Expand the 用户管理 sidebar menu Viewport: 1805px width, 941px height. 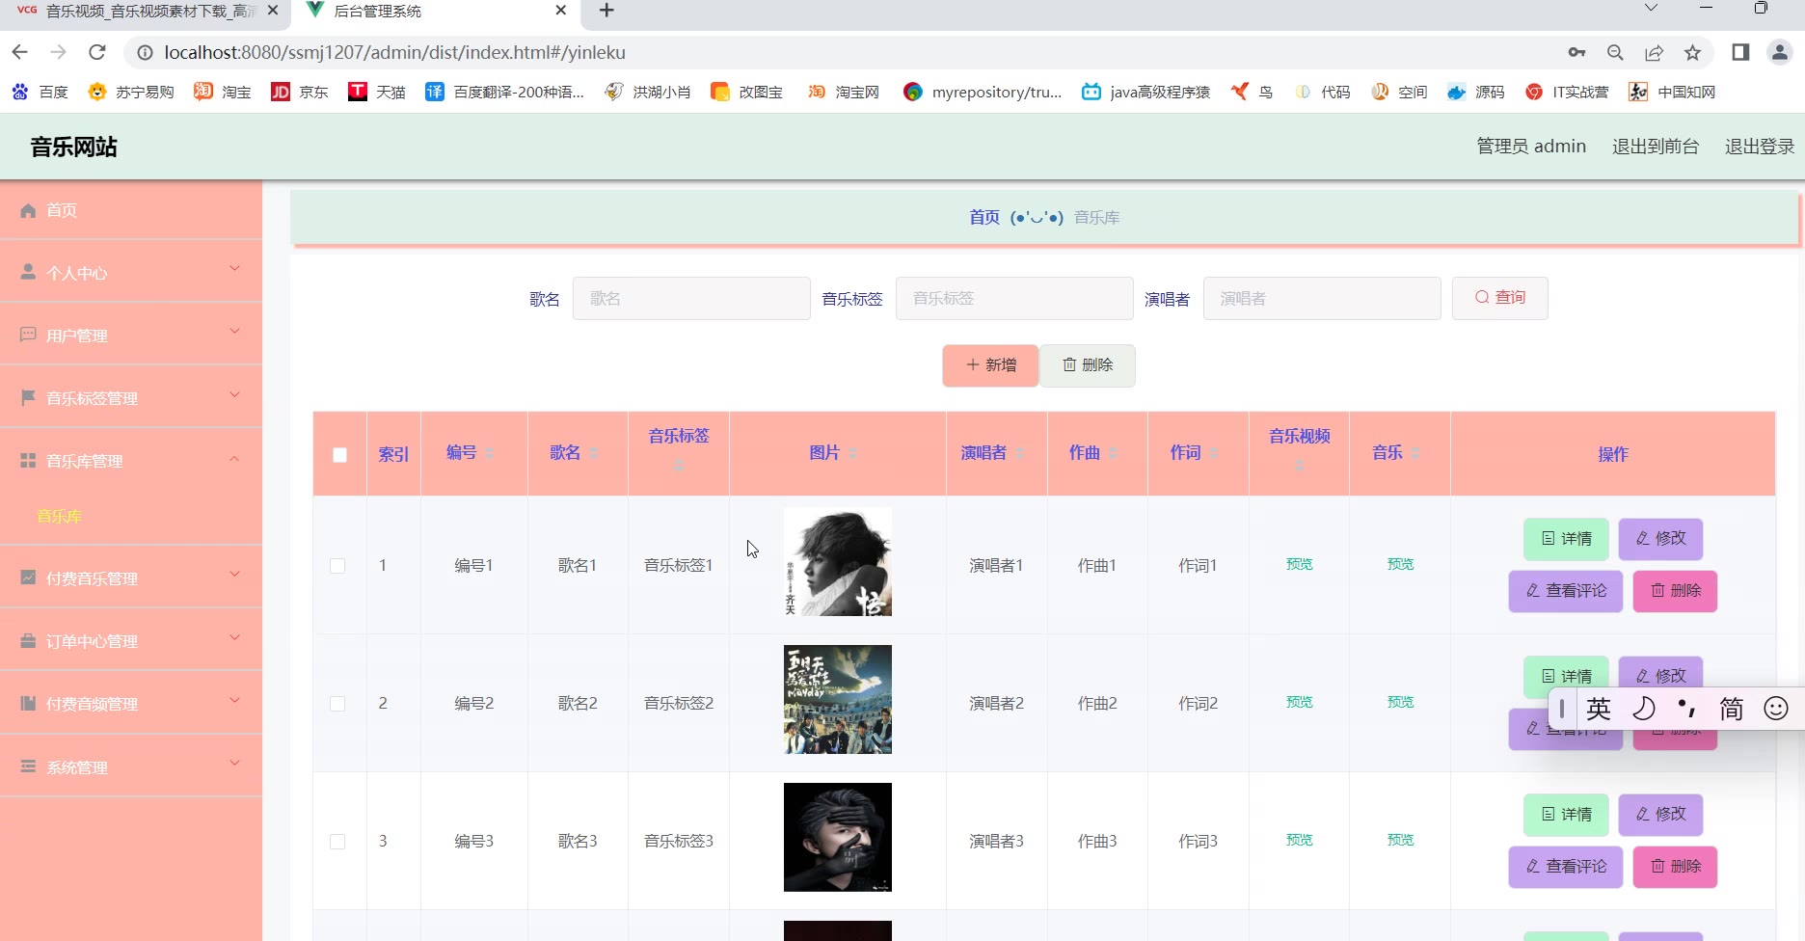tap(131, 336)
